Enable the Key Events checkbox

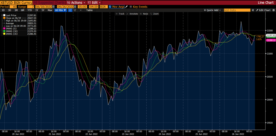tap(131, 7)
